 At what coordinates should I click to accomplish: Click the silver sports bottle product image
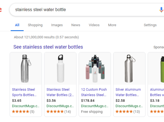pos(26,68)
